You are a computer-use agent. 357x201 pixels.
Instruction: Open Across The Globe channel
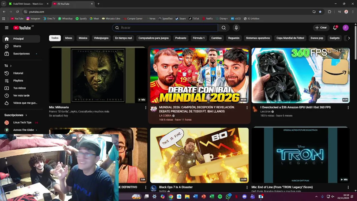tap(21, 130)
